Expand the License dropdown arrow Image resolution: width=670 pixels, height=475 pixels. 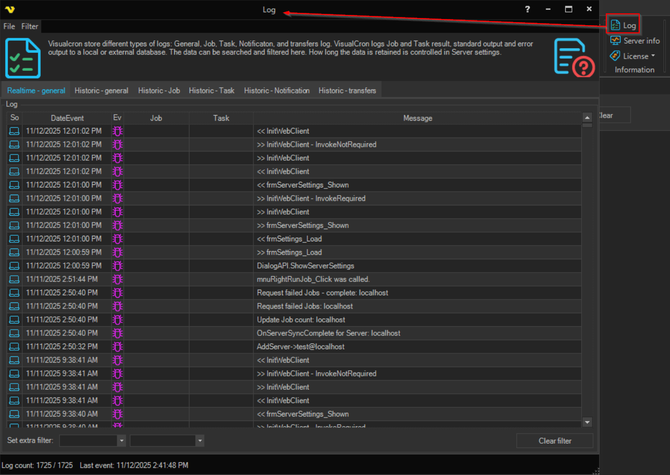coord(653,56)
